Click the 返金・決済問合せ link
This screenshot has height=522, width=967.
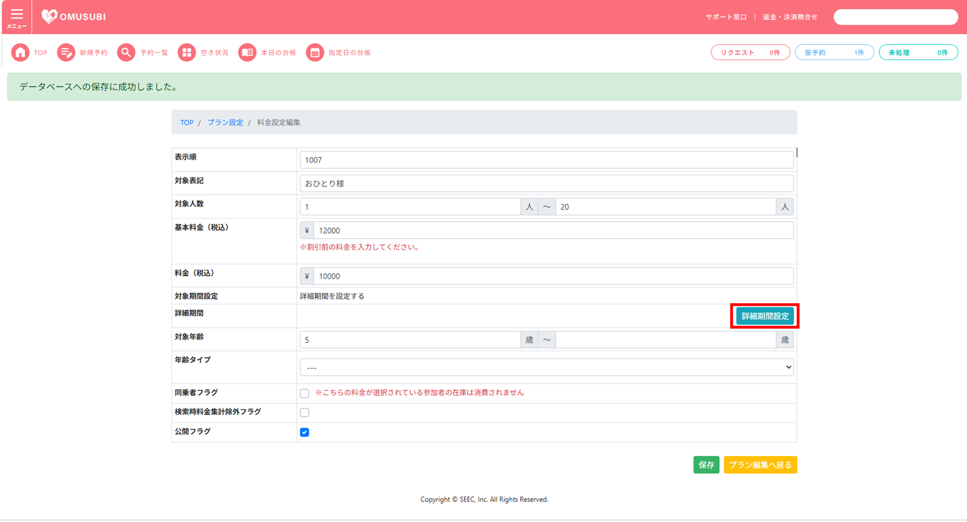point(790,17)
